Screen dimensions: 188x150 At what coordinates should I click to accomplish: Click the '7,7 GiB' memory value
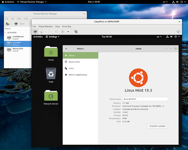click(125, 103)
